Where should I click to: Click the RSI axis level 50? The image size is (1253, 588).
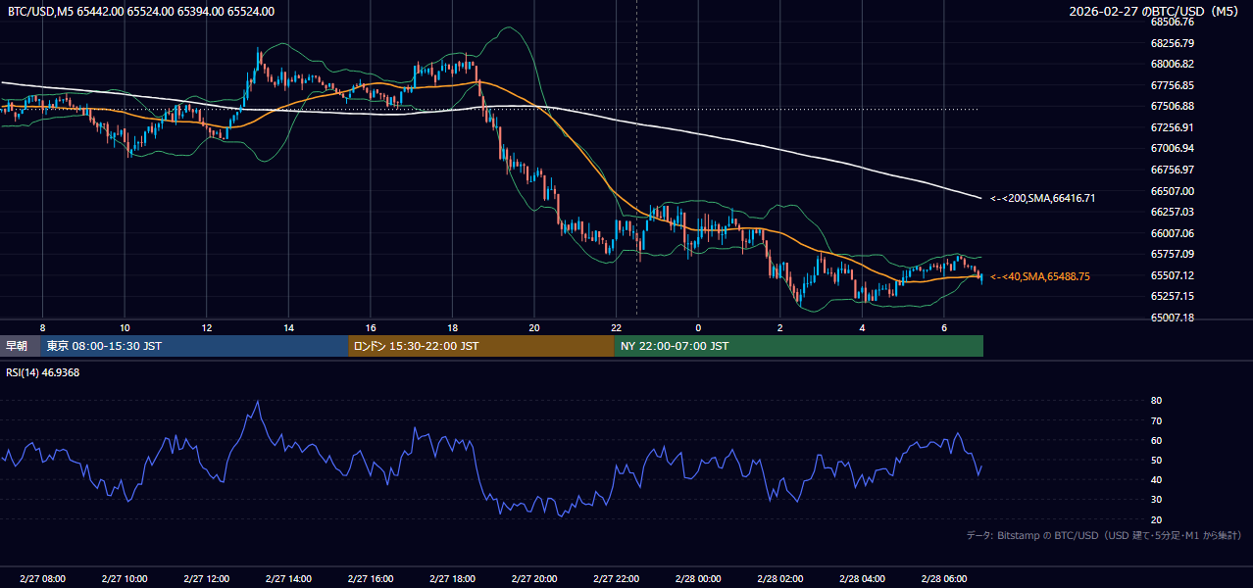pos(1157,460)
